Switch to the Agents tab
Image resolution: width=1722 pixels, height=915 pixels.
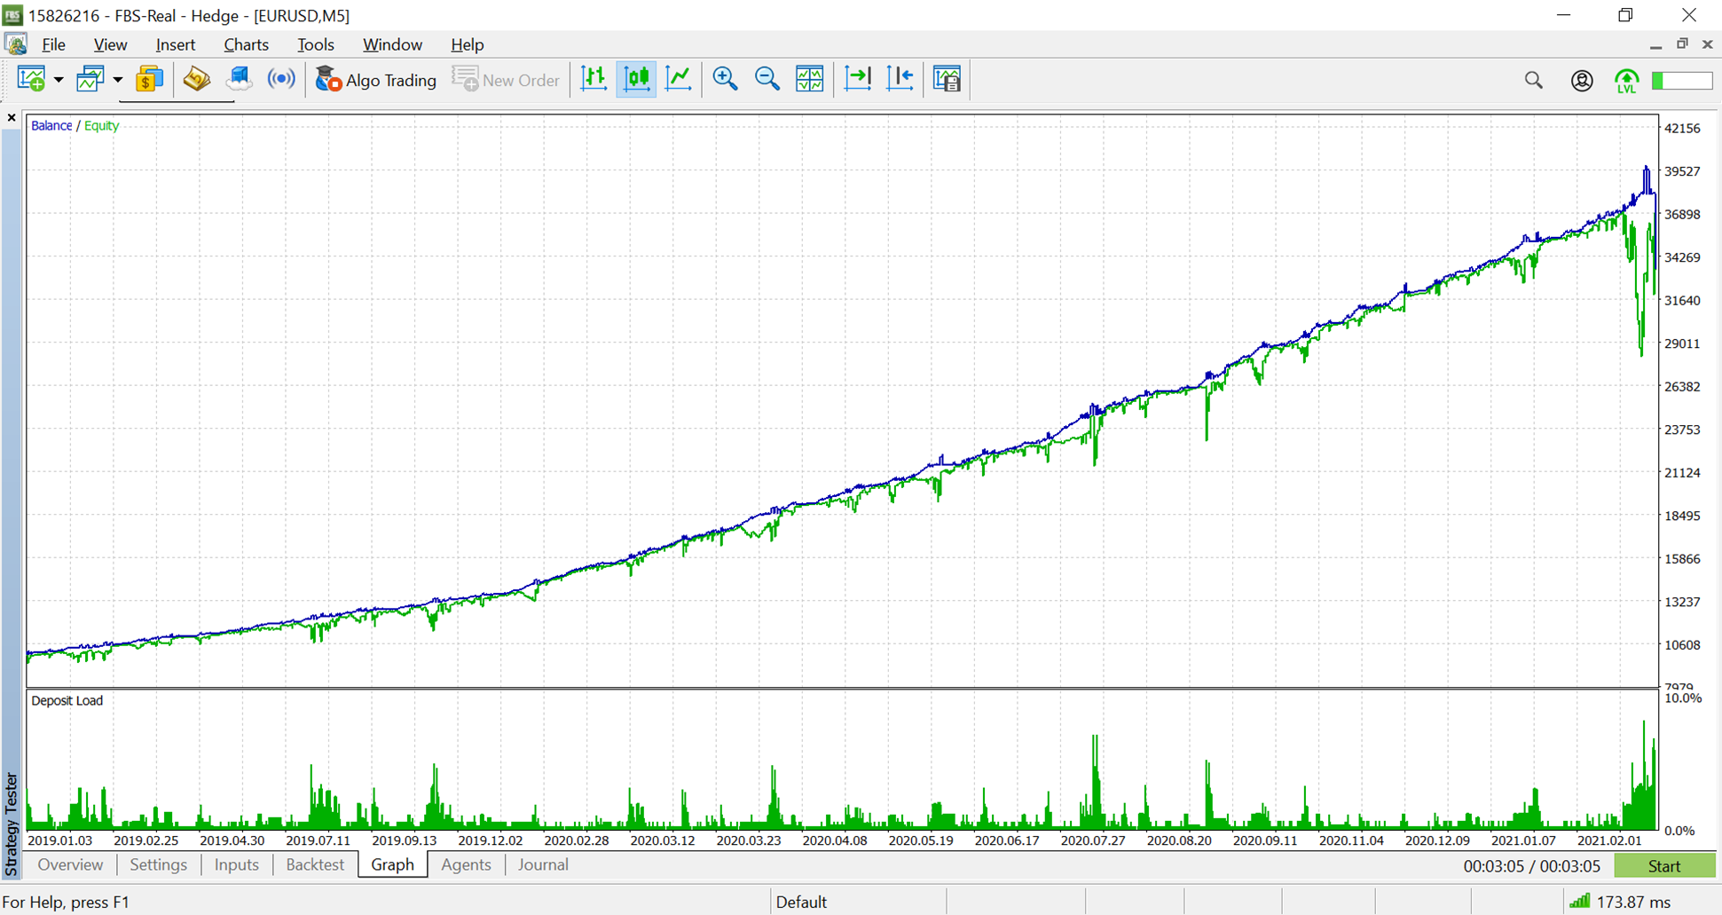point(466,864)
